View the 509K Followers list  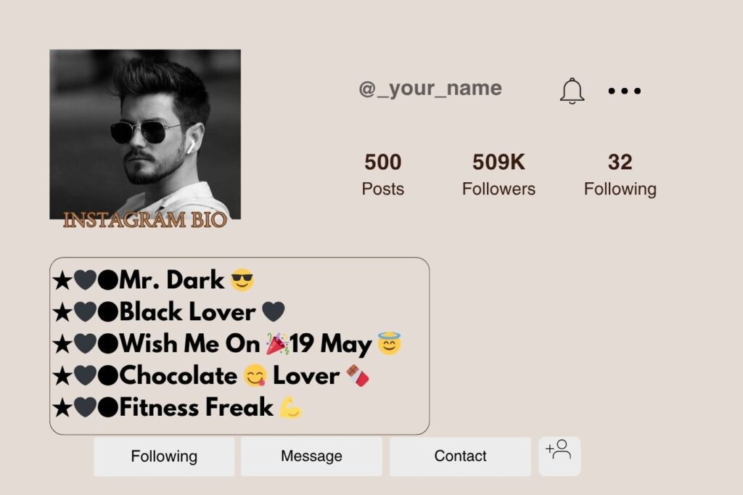click(498, 174)
